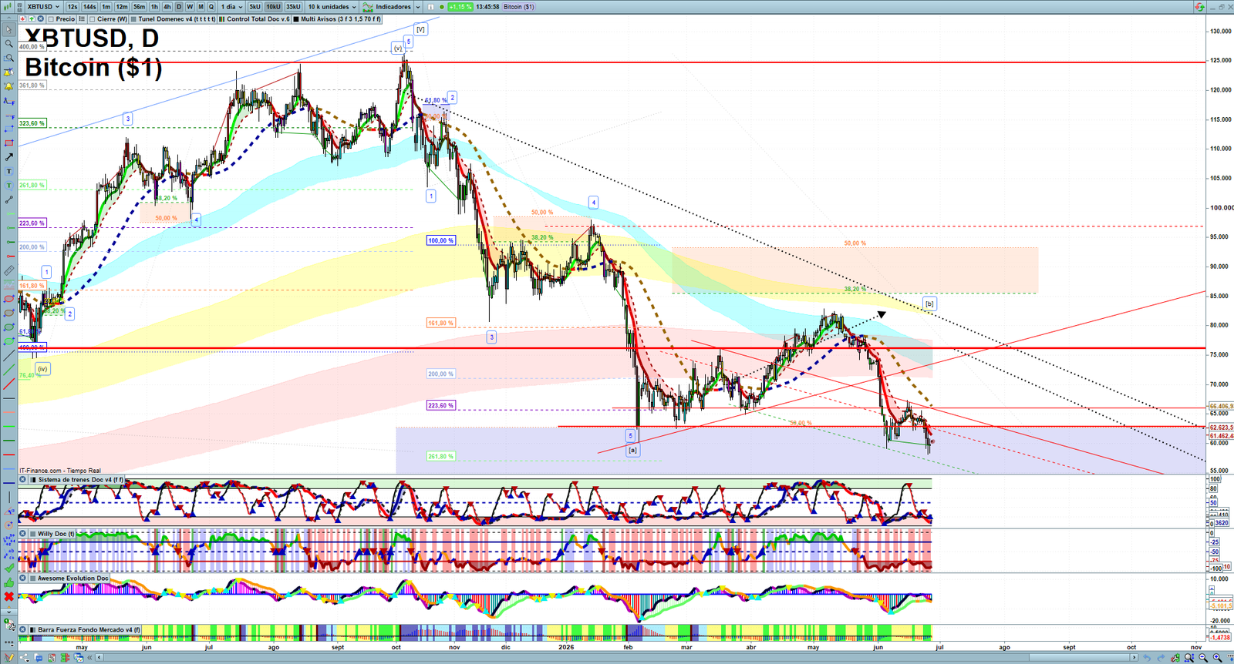Select the angle measurement drawing tool
This screenshot has width=1234, height=664.
coord(8,511)
